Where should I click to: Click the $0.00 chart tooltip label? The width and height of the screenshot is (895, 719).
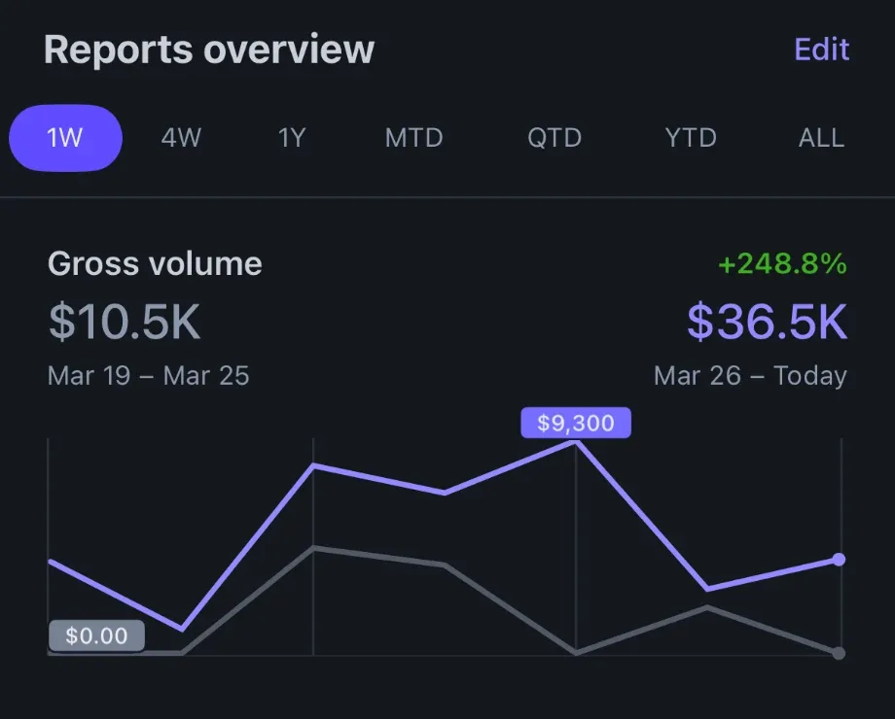[96, 635]
